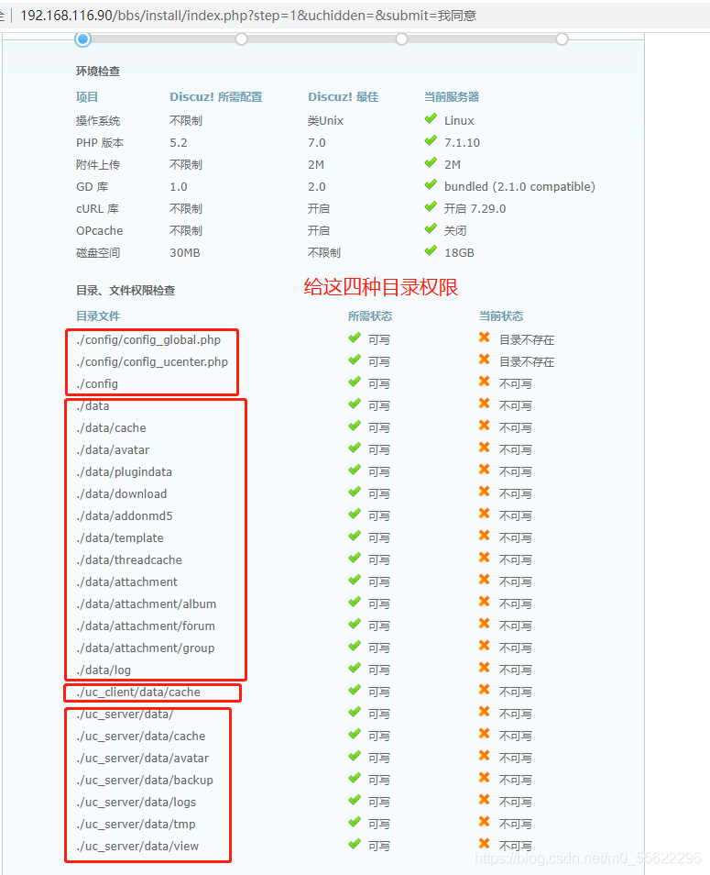Click the 目录、文件权限检查 section heading
Viewport: 710px width, 875px height.
[126, 290]
